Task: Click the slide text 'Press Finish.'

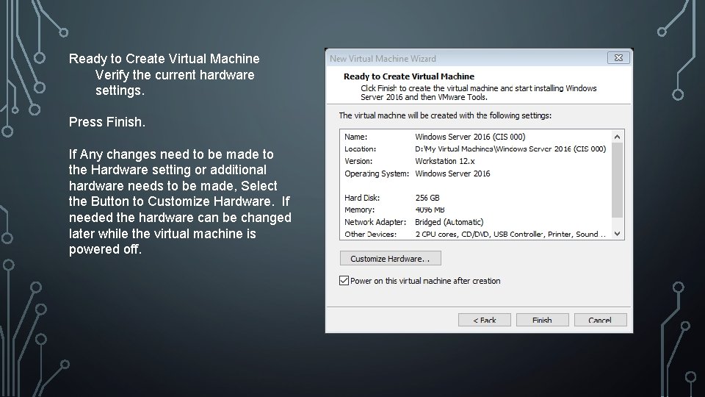Action: point(107,122)
